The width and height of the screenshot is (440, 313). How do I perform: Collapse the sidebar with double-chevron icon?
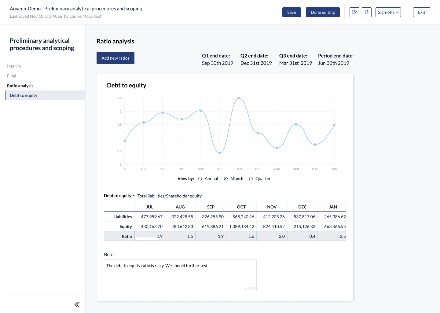[77, 304]
